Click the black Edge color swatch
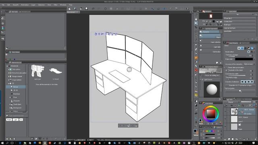 [x=244, y=59]
